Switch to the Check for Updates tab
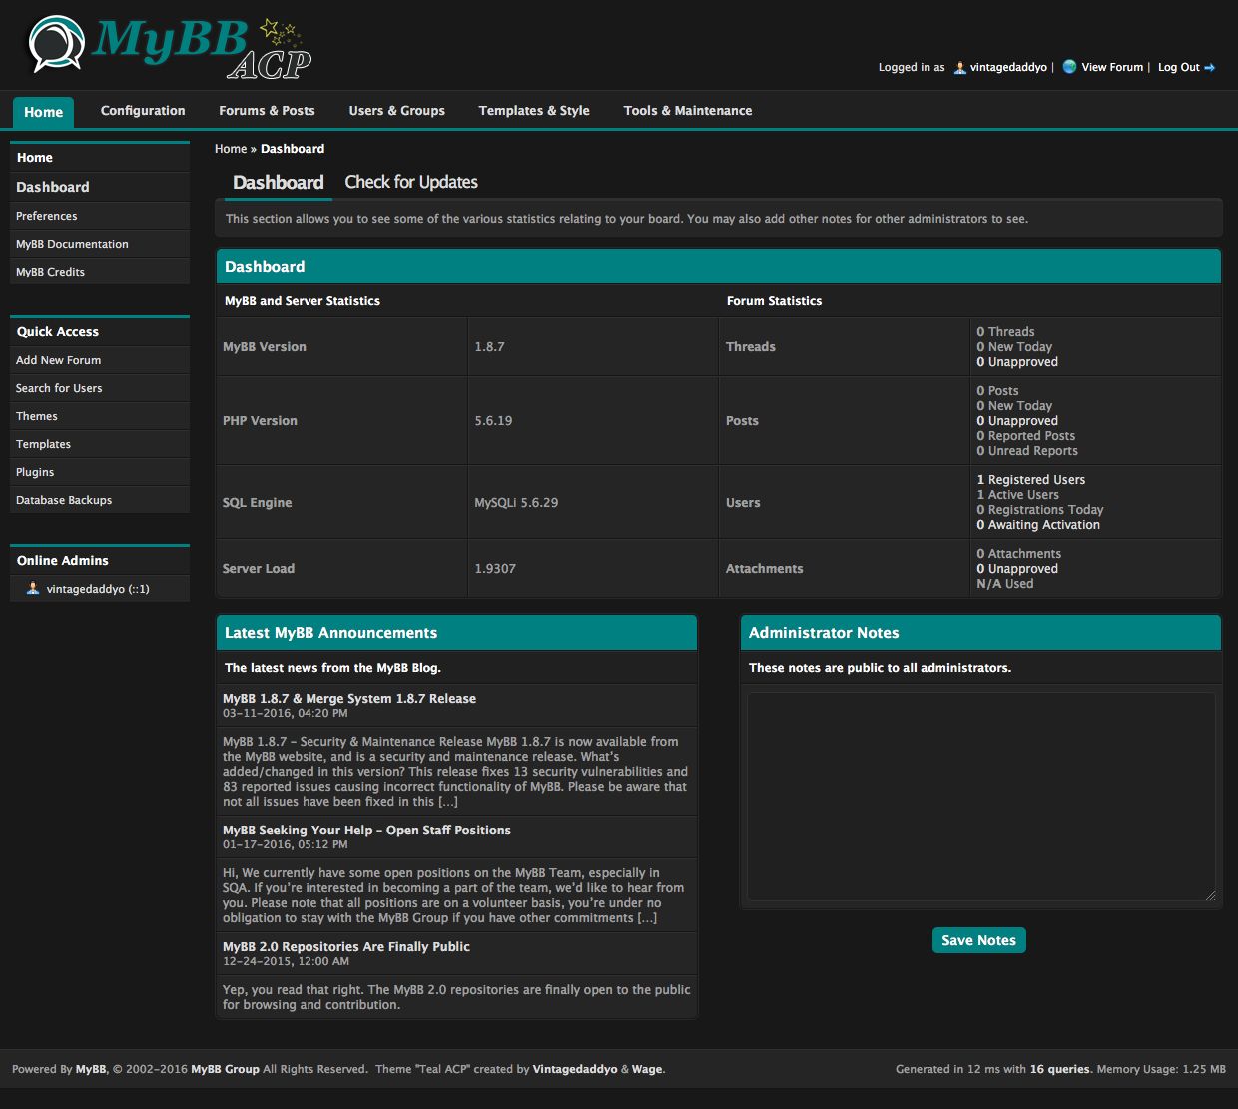The height and width of the screenshot is (1109, 1238). pyautogui.click(x=411, y=182)
